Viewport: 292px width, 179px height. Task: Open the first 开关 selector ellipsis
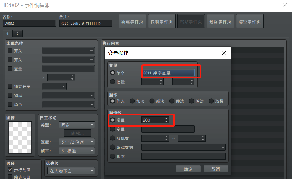[x=91, y=51]
